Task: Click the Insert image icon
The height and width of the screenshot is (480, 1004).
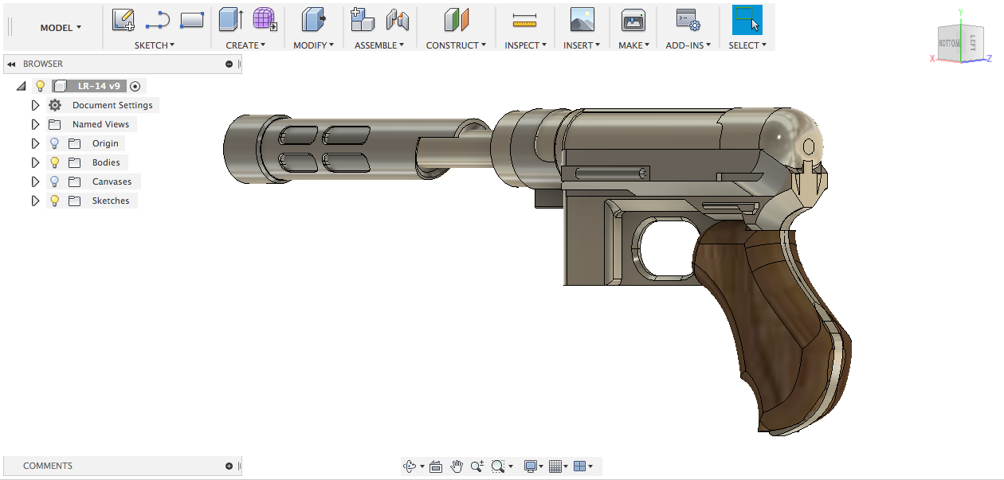Action: 582,19
